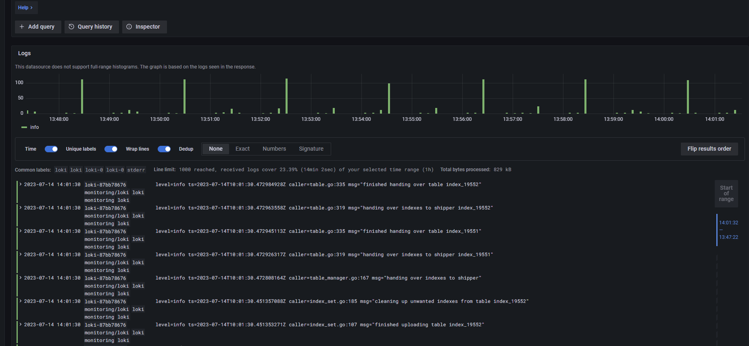Click the 14:01:32 — 13:47:22 log page marker

tap(728, 230)
